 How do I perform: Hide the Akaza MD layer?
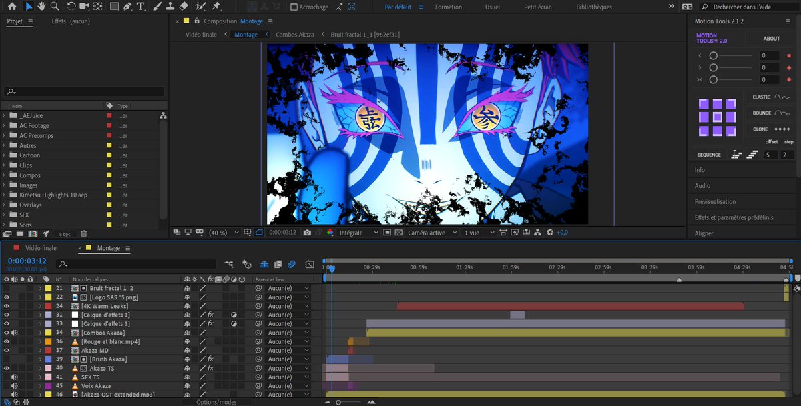(x=7, y=350)
